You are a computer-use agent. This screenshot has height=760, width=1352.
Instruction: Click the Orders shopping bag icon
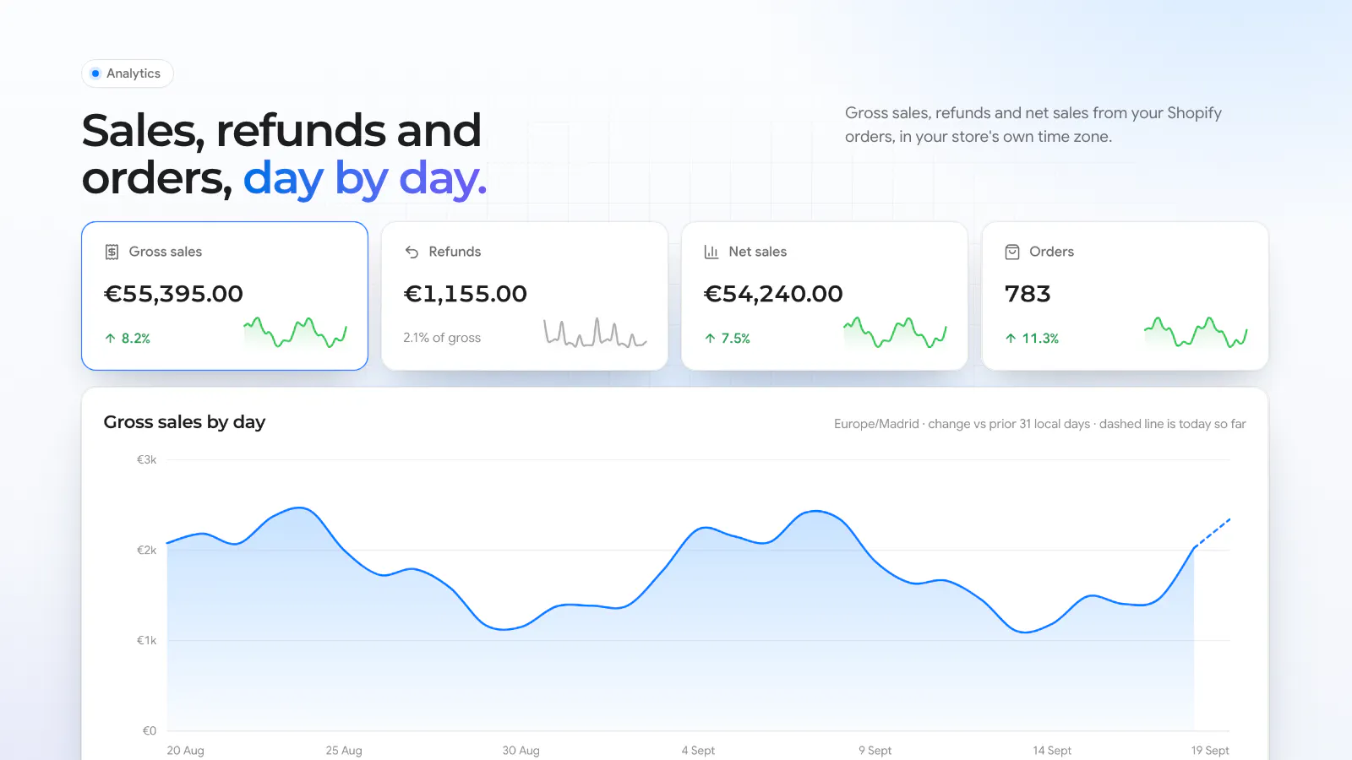point(1012,252)
